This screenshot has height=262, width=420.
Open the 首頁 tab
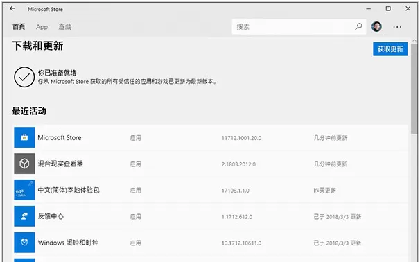pyautogui.click(x=19, y=27)
